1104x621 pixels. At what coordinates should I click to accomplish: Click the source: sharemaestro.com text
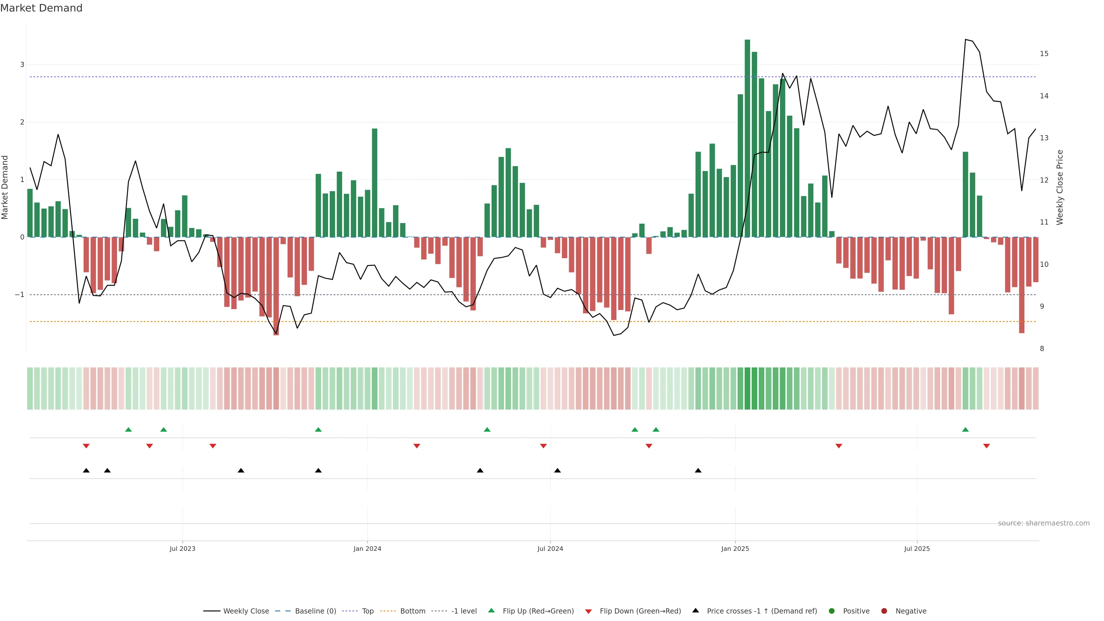point(1044,523)
